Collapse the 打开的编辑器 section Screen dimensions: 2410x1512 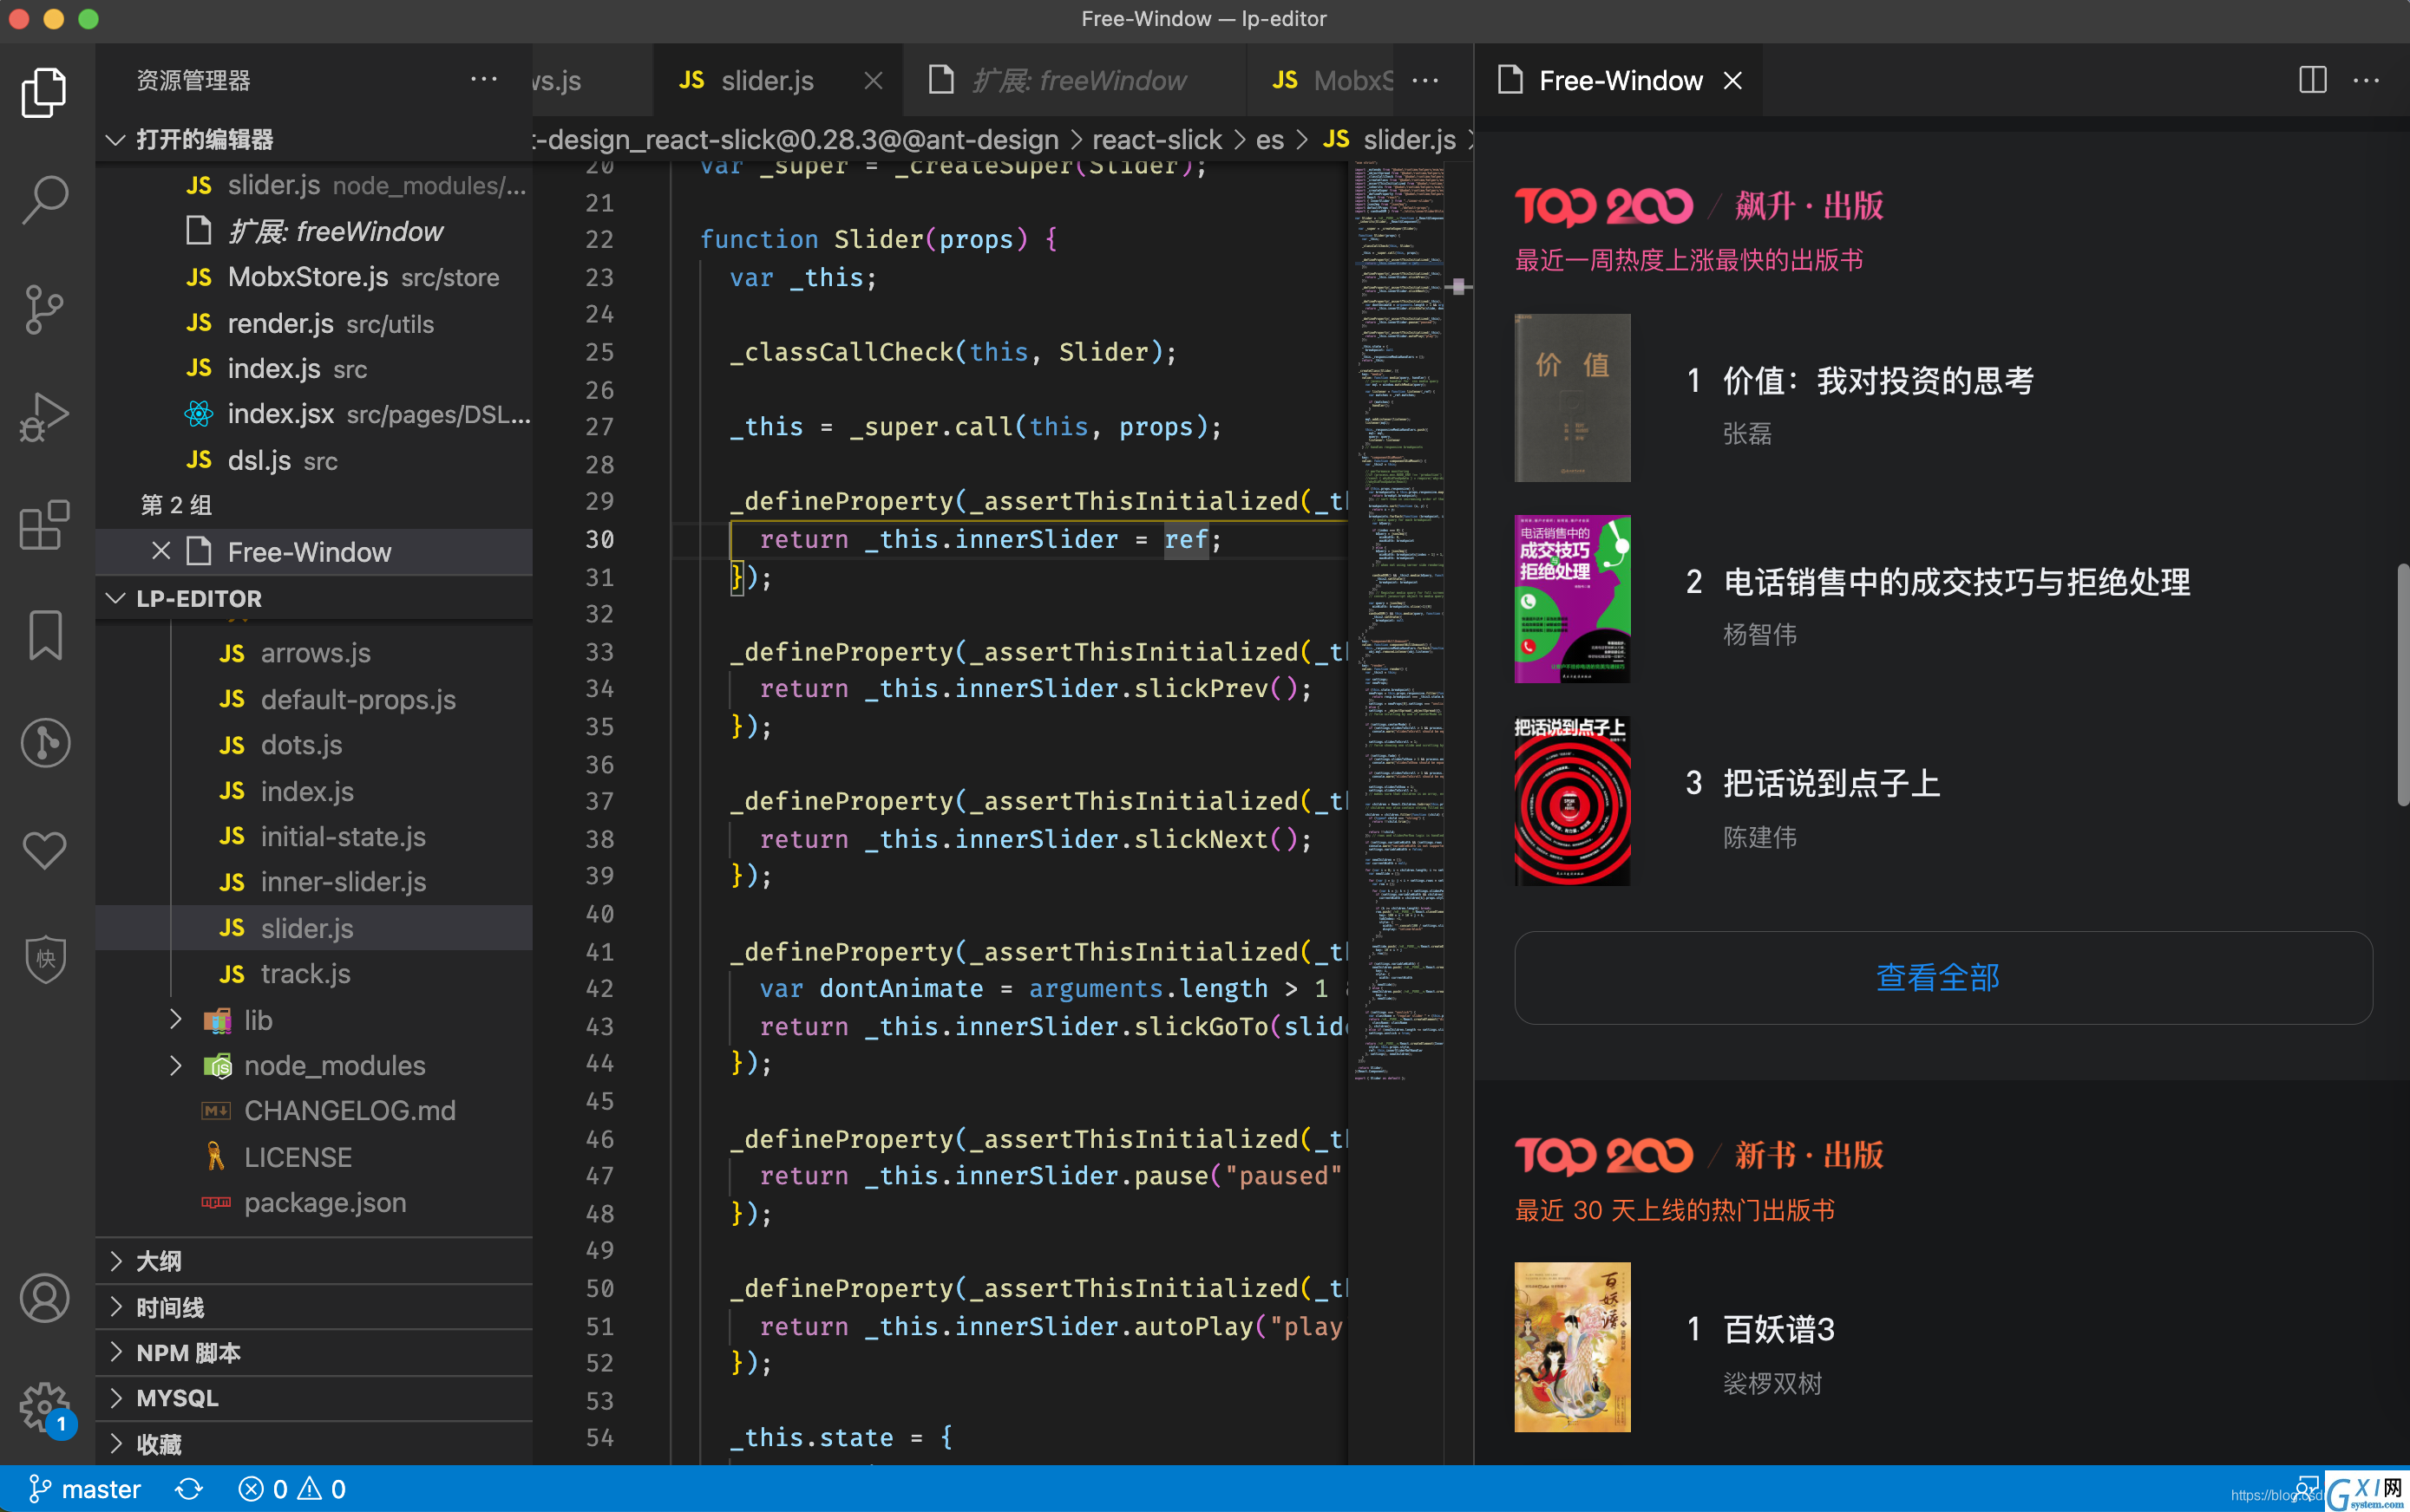click(116, 139)
